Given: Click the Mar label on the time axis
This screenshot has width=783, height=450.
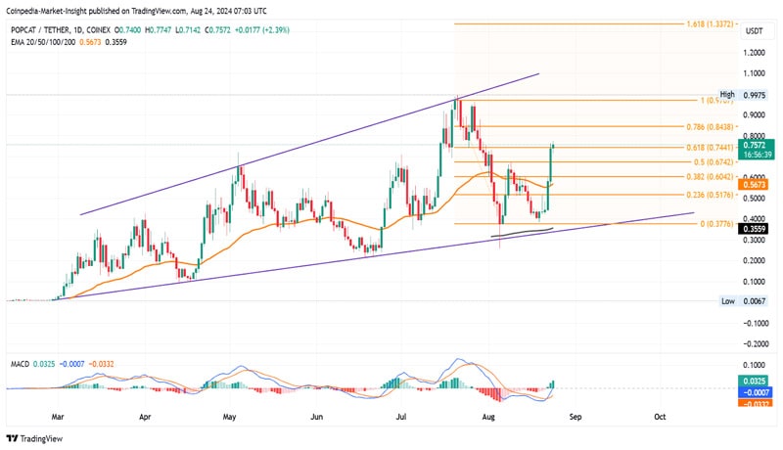Looking at the screenshot, I should [x=58, y=417].
